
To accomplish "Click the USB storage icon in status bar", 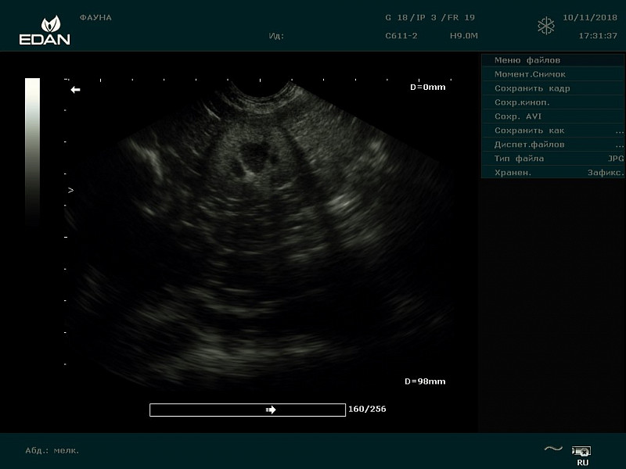I will [x=581, y=451].
